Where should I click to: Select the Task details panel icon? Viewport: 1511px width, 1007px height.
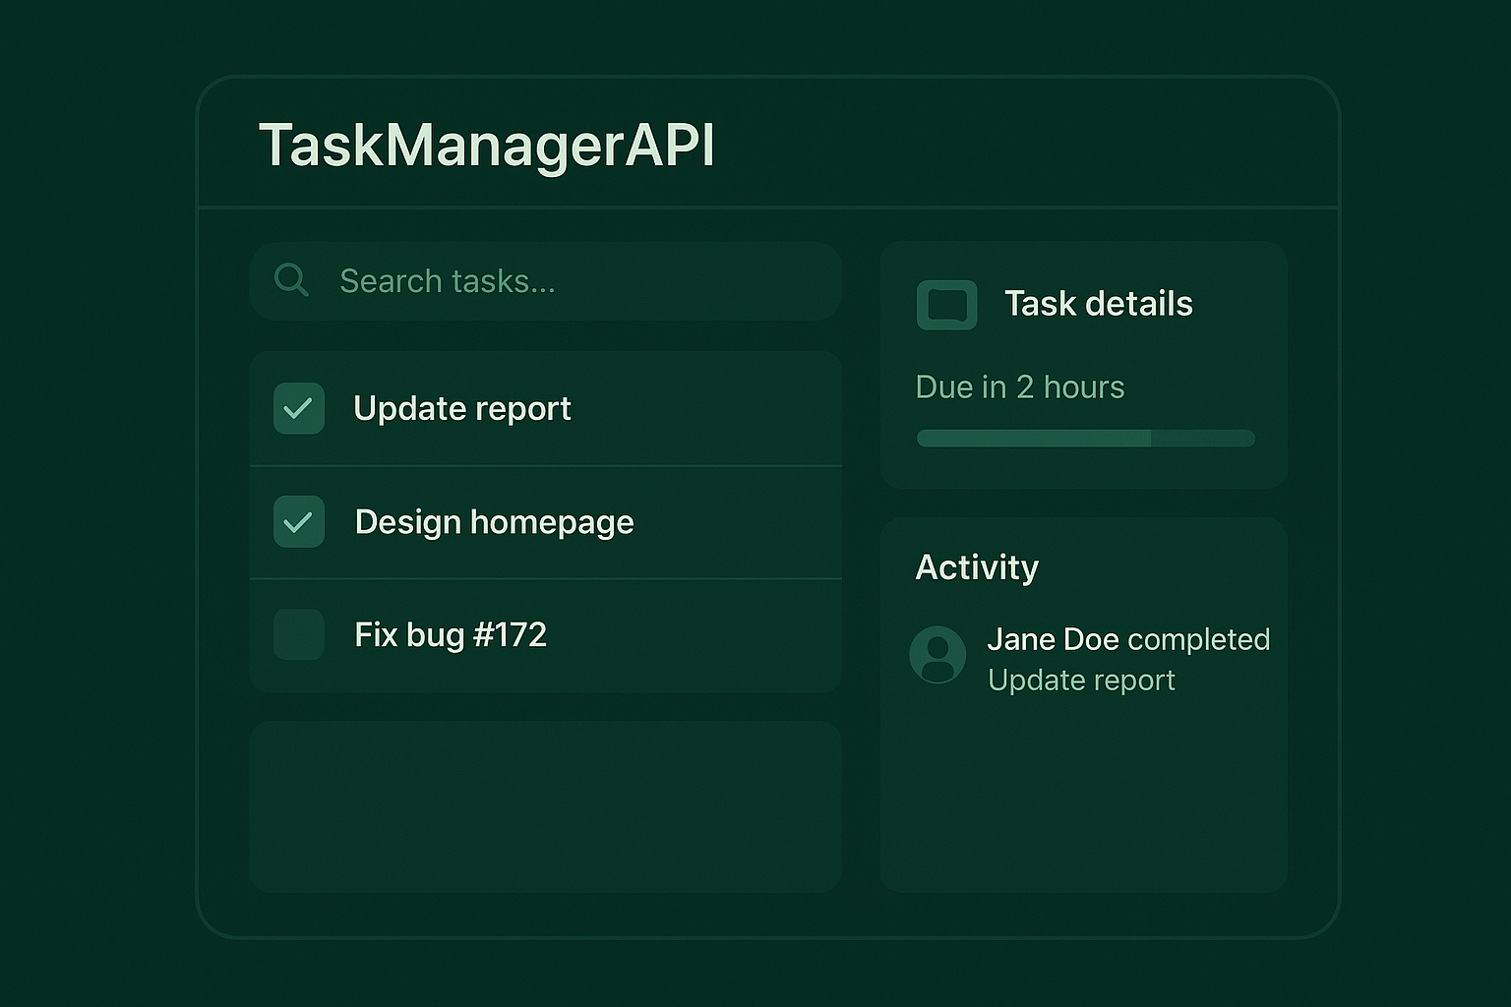pos(945,305)
